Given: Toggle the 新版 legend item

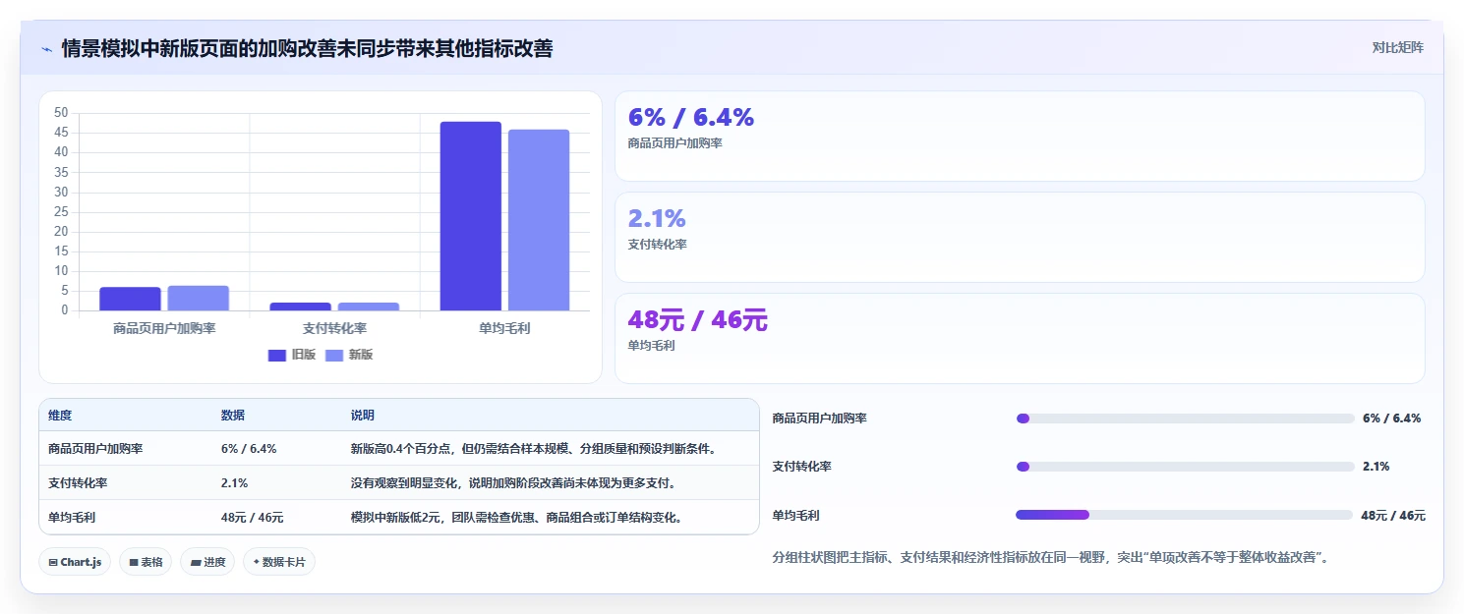Looking at the screenshot, I should click(349, 355).
